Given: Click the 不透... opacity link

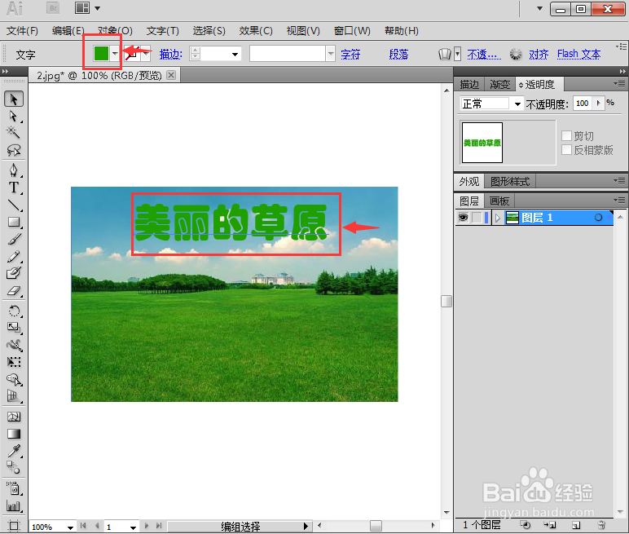Looking at the screenshot, I should pyautogui.click(x=484, y=54).
